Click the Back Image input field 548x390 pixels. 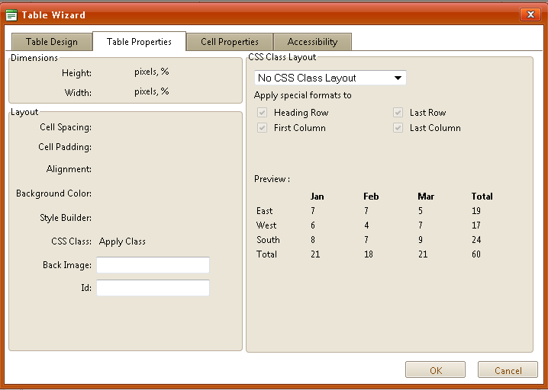point(153,265)
